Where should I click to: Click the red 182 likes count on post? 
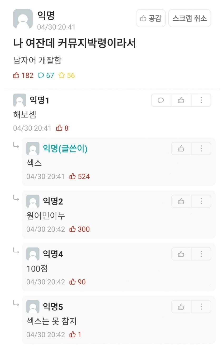coord(23,76)
